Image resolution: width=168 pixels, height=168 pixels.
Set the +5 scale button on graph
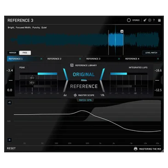[x=9, y=102]
